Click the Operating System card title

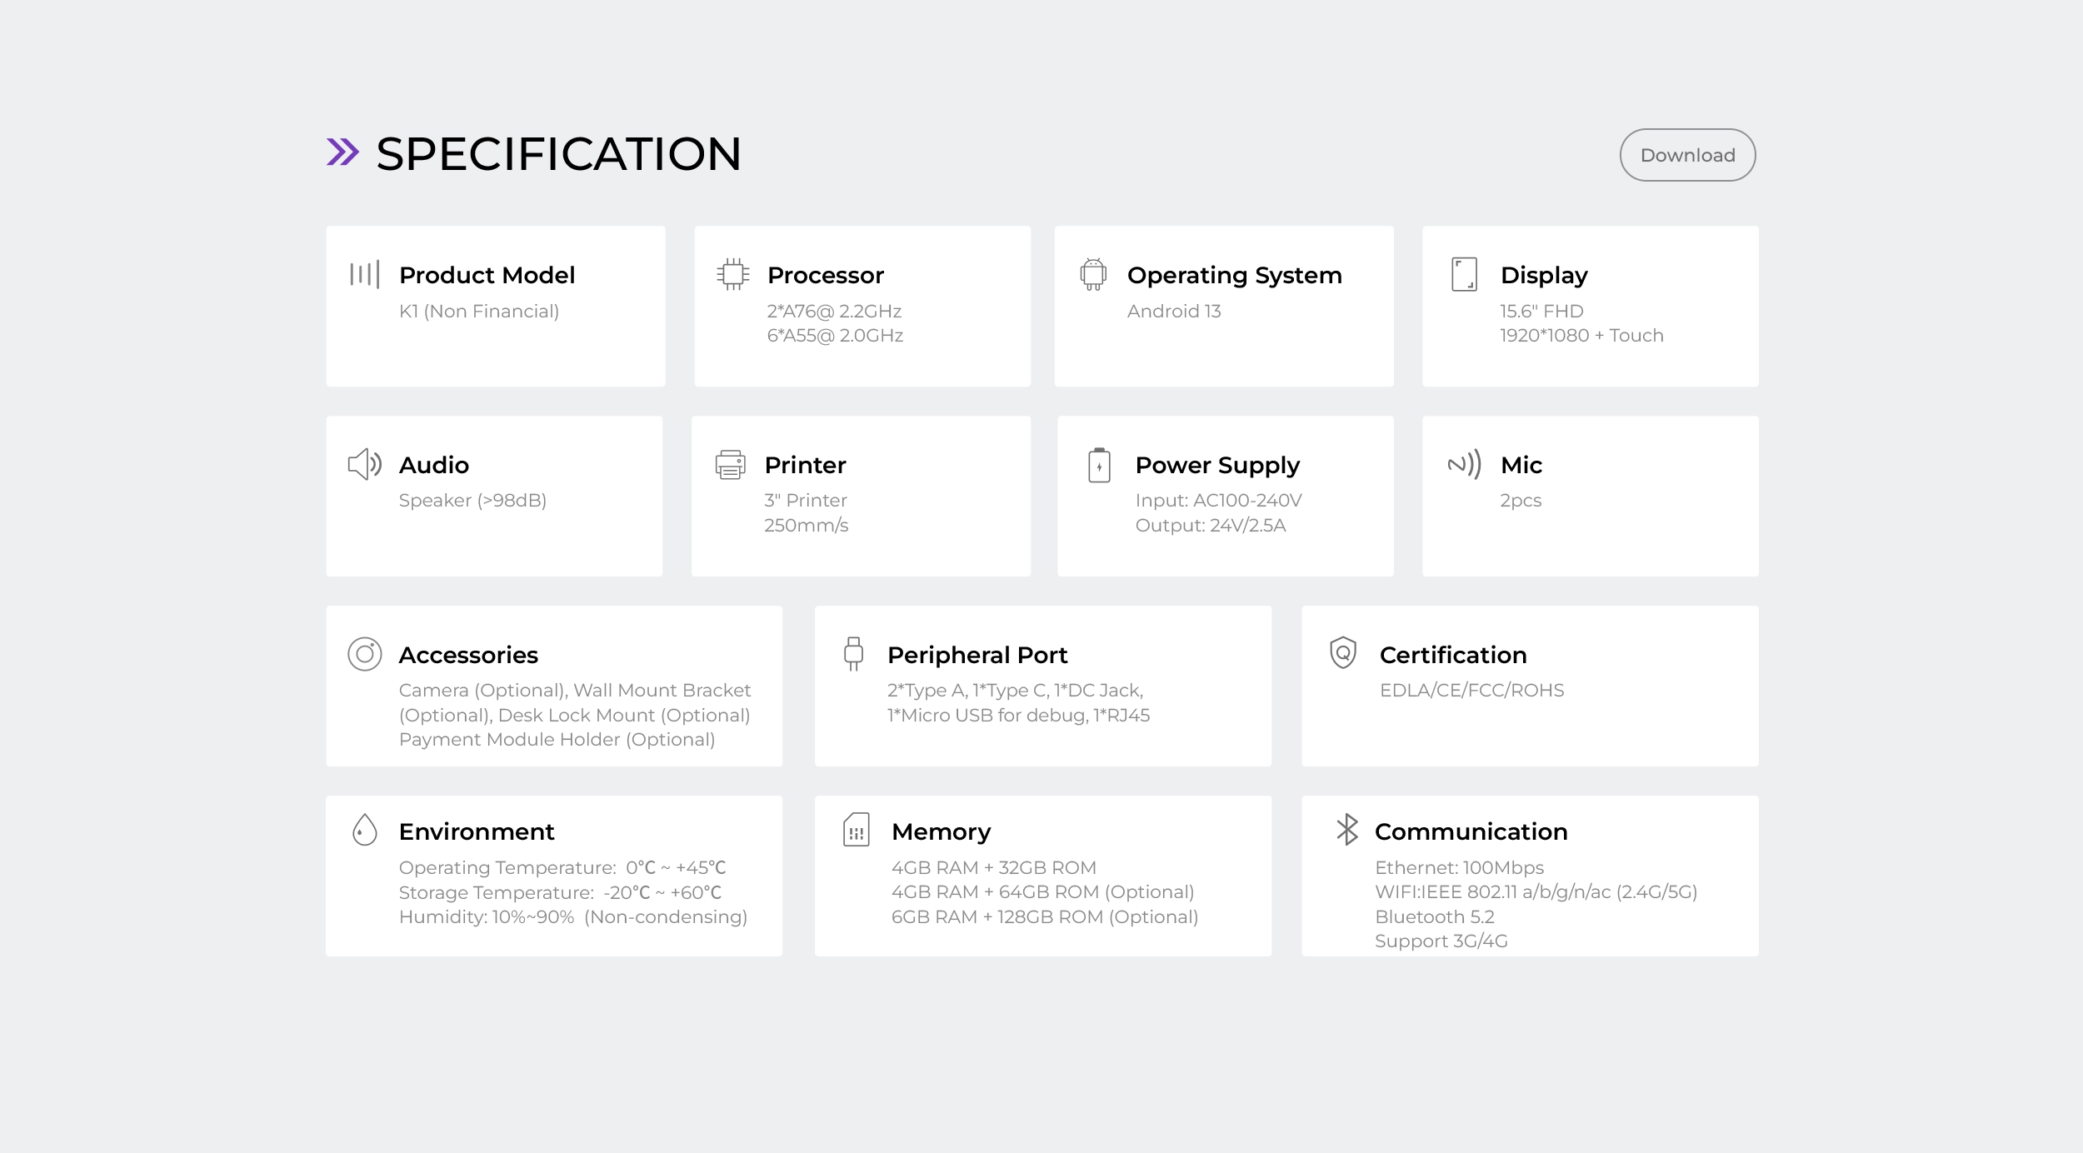pyautogui.click(x=1234, y=275)
